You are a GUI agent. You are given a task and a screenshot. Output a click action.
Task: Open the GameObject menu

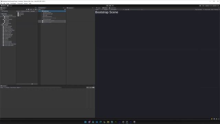click(x=13, y=3)
